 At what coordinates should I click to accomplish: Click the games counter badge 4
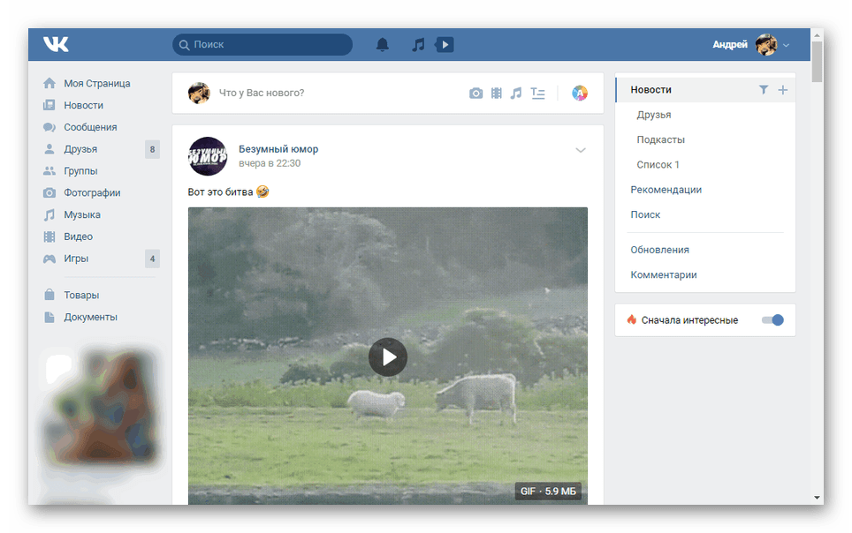coord(152,259)
